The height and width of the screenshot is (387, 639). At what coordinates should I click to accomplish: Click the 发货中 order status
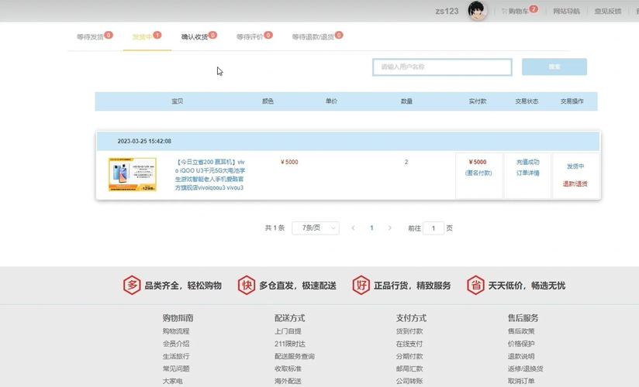(x=575, y=166)
